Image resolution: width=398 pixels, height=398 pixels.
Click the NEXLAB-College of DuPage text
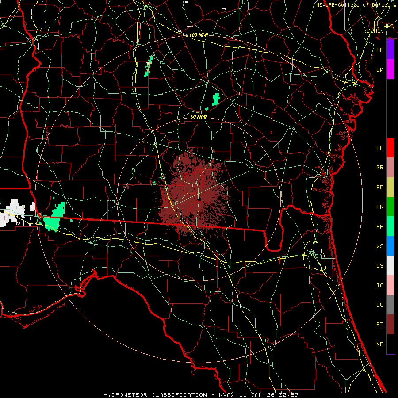click(353, 5)
